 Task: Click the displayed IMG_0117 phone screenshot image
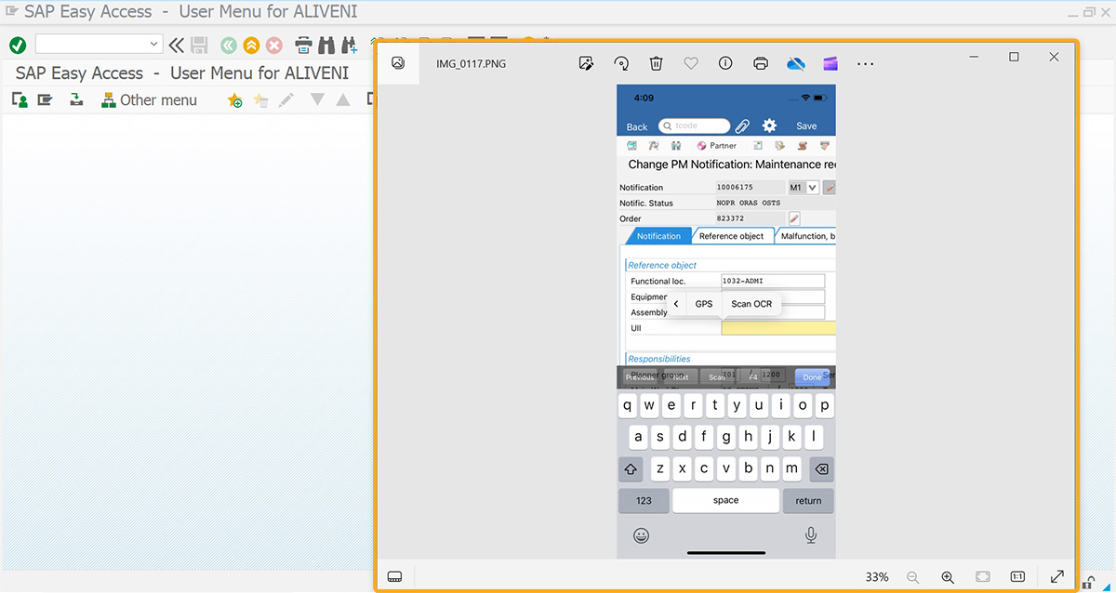tap(726, 322)
